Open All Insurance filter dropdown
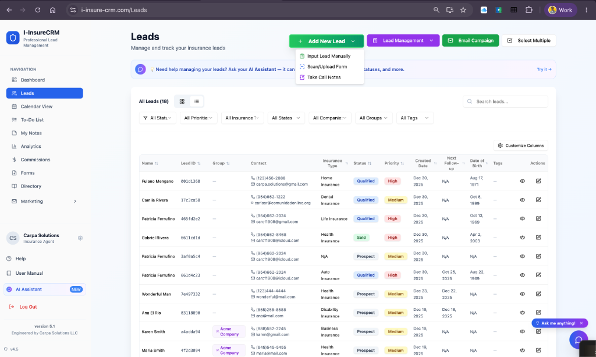 [x=242, y=118]
